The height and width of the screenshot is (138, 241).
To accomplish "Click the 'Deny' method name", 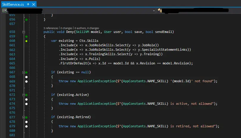I will tap(70, 32).
